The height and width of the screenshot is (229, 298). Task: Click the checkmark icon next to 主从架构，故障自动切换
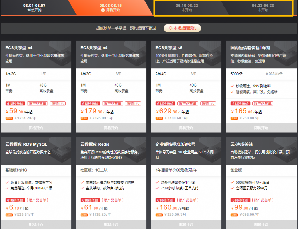82,188
